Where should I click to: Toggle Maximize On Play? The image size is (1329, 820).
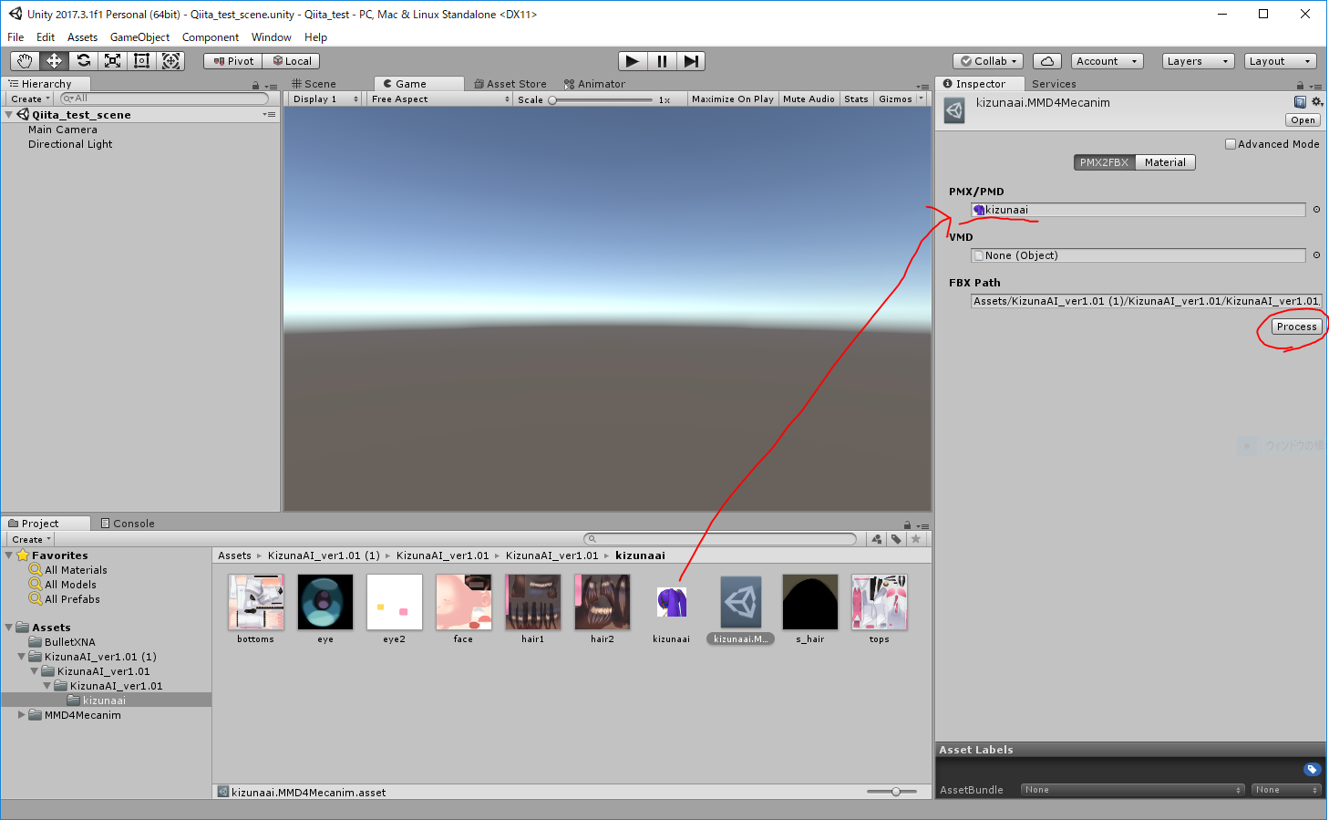pyautogui.click(x=732, y=99)
